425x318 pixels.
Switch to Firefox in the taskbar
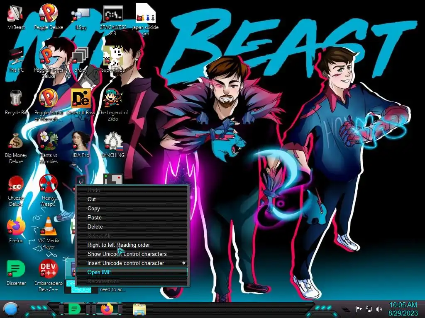(x=107, y=309)
